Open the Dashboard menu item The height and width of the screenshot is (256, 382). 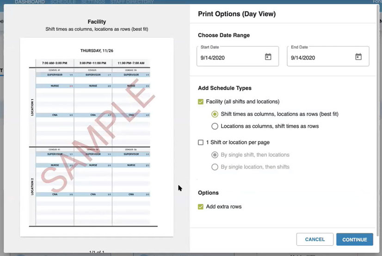(30, 2)
